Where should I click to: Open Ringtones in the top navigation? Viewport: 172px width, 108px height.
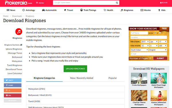(x=127, y=10)
